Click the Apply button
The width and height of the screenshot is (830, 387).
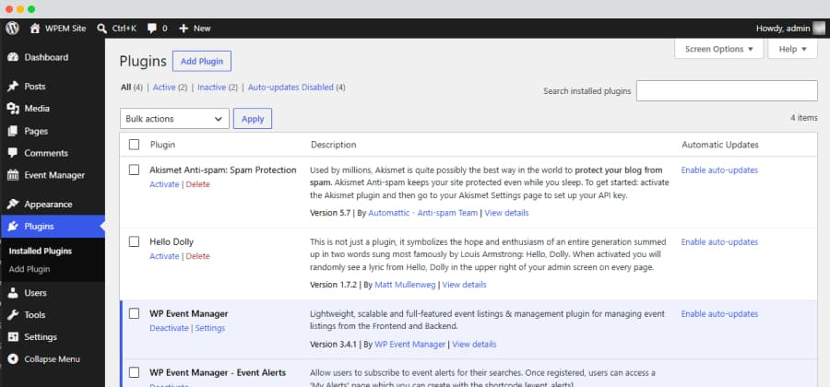pyautogui.click(x=253, y=119)
